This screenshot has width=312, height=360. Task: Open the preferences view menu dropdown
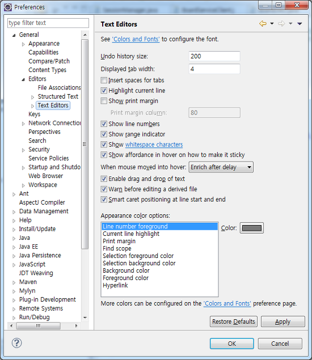pos(300,23)
